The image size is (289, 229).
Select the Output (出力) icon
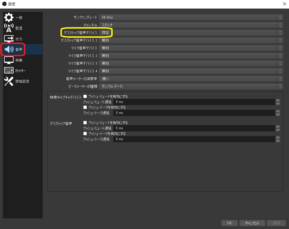[9, 39]
